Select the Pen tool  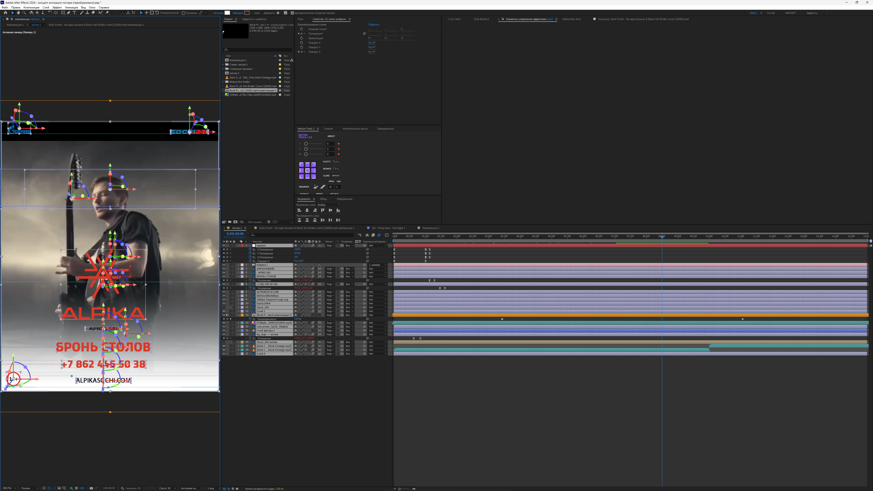[68, 13]
